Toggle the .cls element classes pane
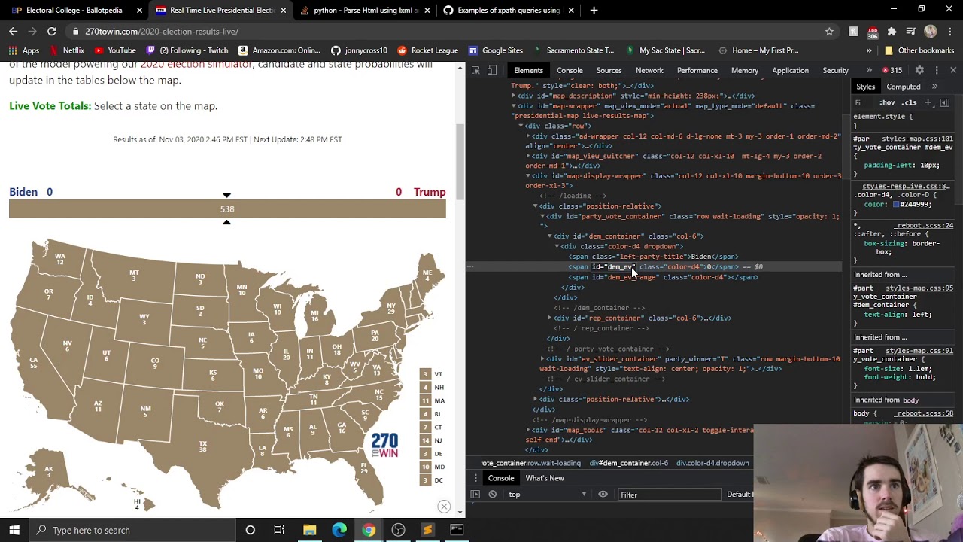 [910, 102]
